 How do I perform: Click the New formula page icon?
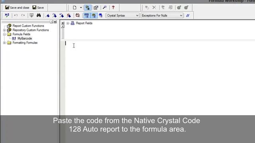point(75,8)
